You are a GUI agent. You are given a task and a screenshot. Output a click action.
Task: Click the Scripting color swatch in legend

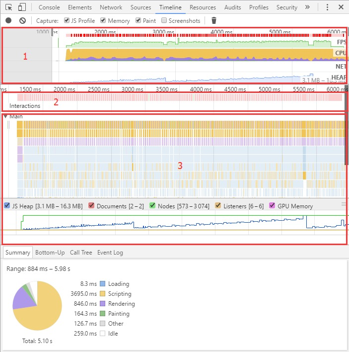click(102, 294)
